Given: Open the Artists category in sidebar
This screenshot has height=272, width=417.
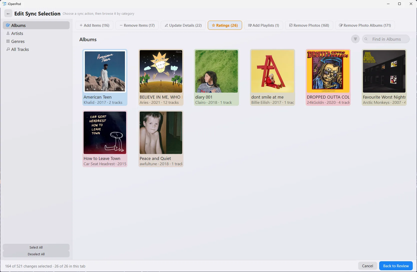Looking at the screenshot, I should [36, 33].
